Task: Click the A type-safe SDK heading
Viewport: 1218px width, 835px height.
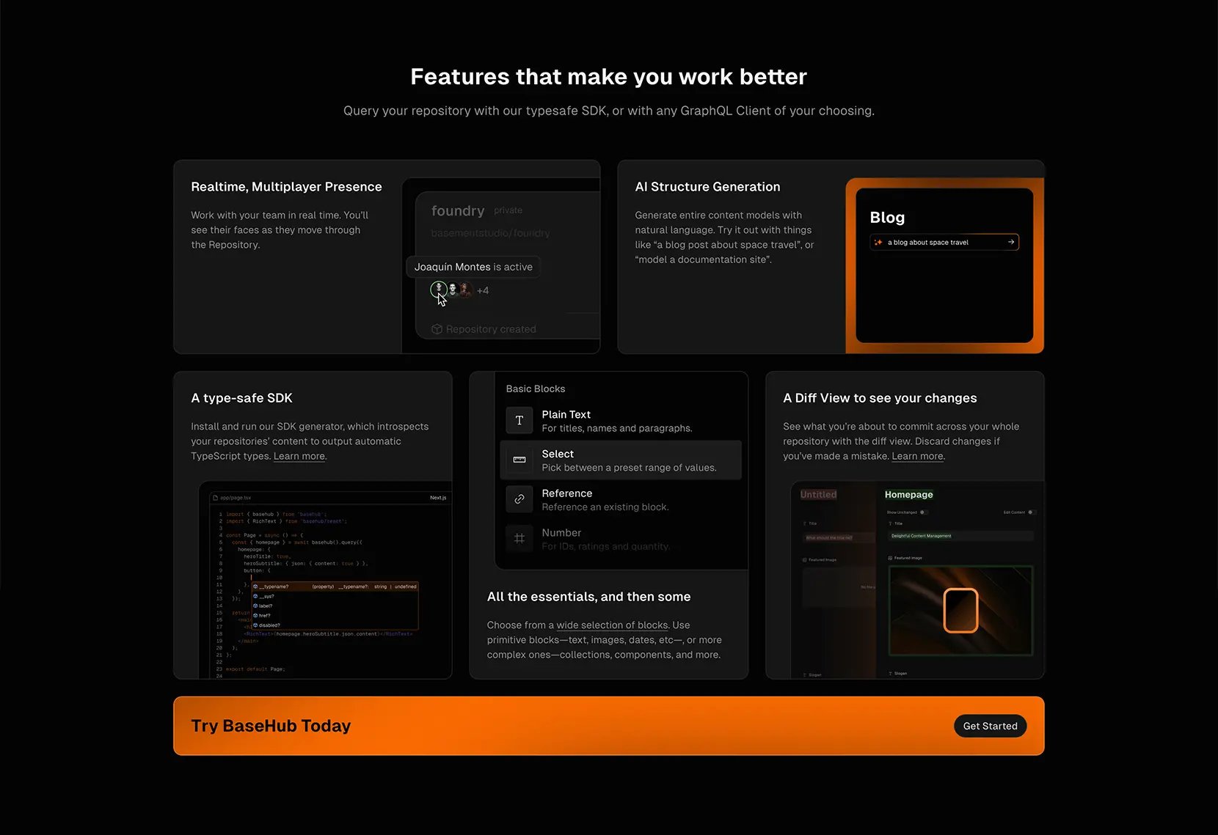Action: tap(241, 398)
